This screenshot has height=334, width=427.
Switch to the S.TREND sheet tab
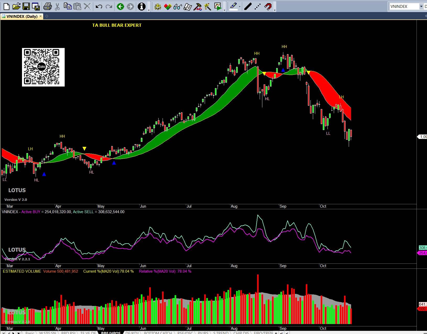221,332
